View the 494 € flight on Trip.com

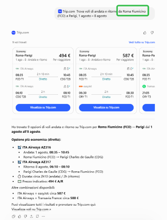[x=43, y=108]
